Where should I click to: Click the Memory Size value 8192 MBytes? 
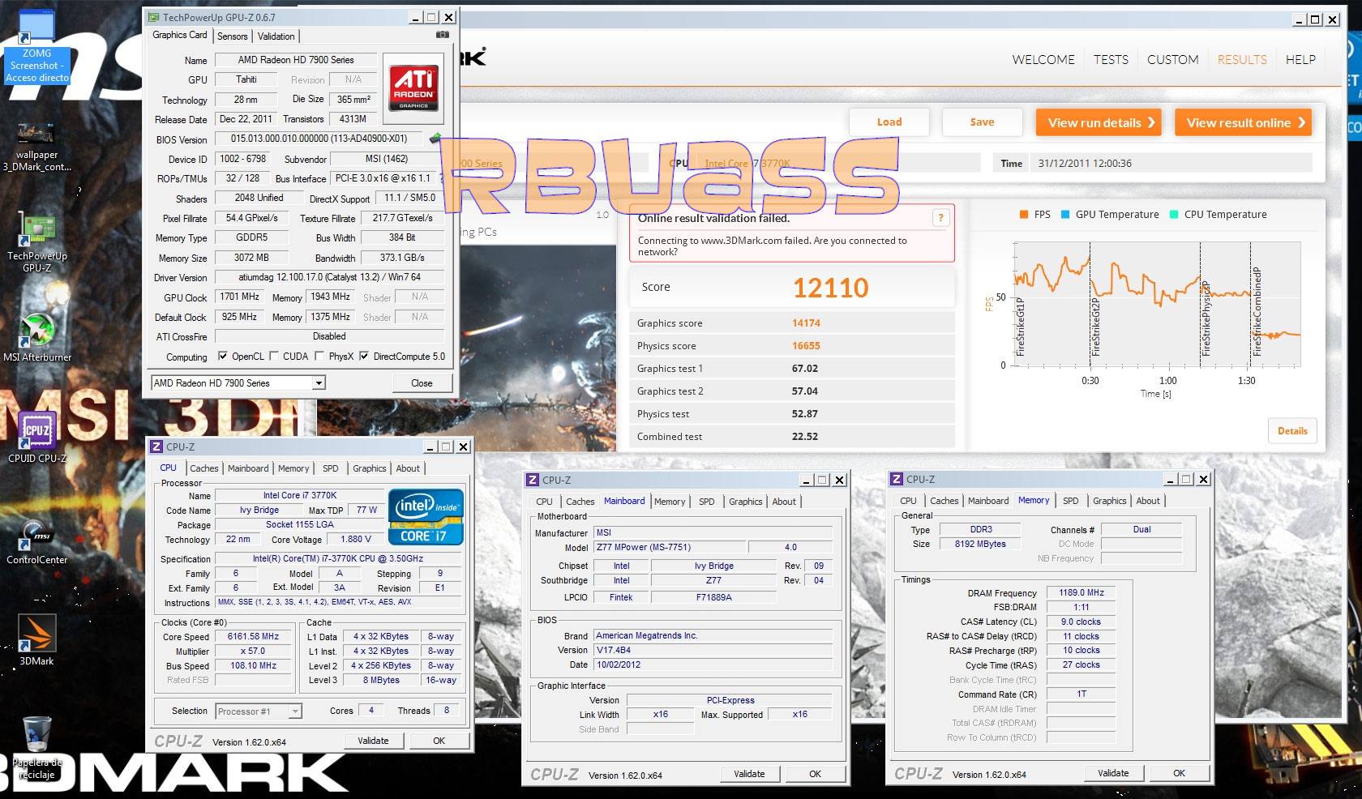click(x=980, y=544)
